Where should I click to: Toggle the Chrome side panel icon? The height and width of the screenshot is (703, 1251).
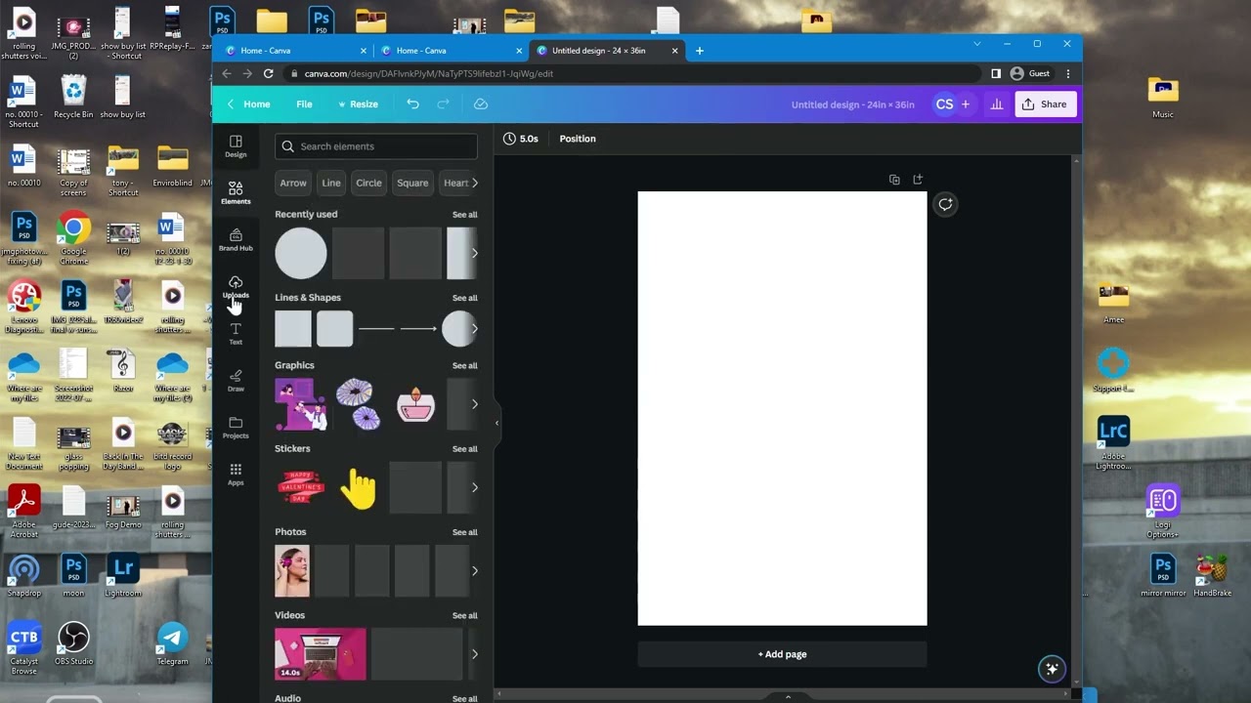pos(995,73)
